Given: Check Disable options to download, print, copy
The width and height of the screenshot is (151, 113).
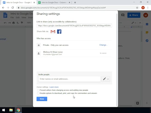Looking at the screenshot, I should click(x=38, y=93).
